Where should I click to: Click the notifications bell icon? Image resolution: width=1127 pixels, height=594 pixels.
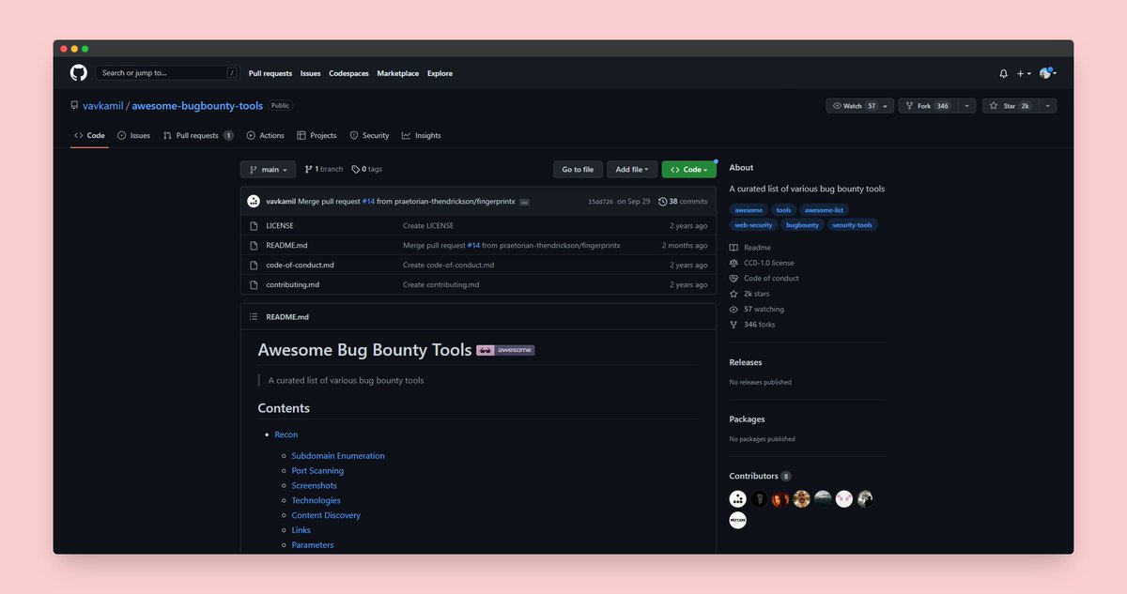1003,73
